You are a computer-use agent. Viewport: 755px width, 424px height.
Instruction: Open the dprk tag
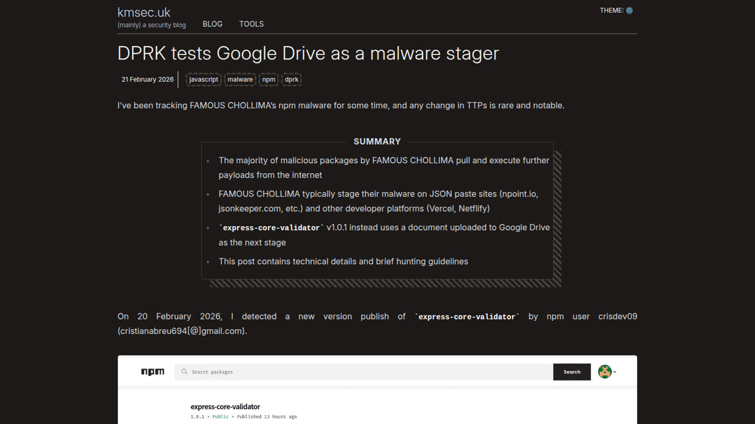[x=291, y=79]
